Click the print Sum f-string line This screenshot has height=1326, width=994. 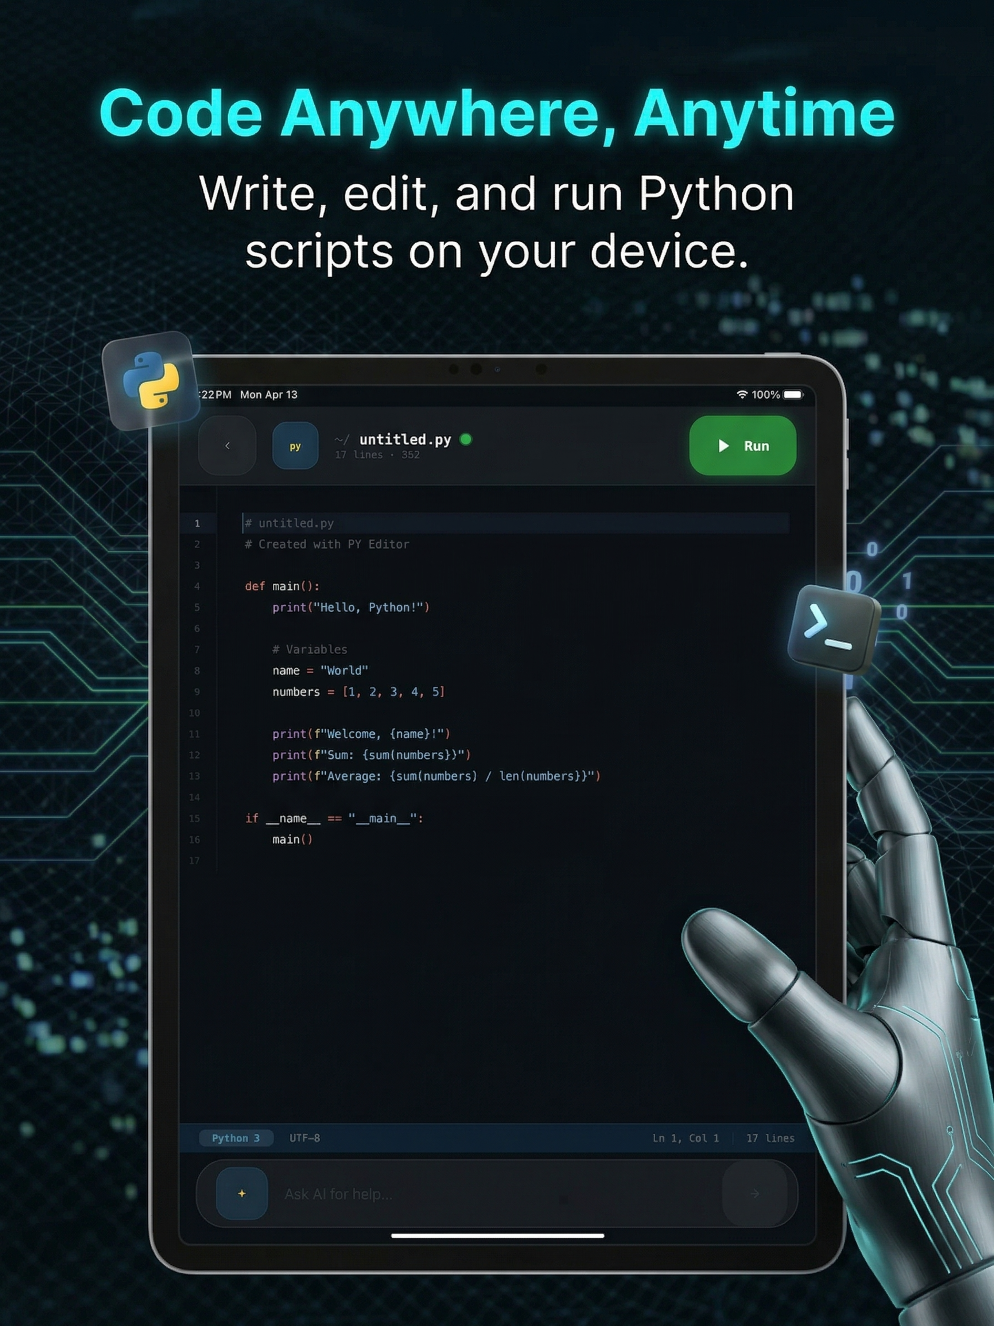[x=372, y=755]
